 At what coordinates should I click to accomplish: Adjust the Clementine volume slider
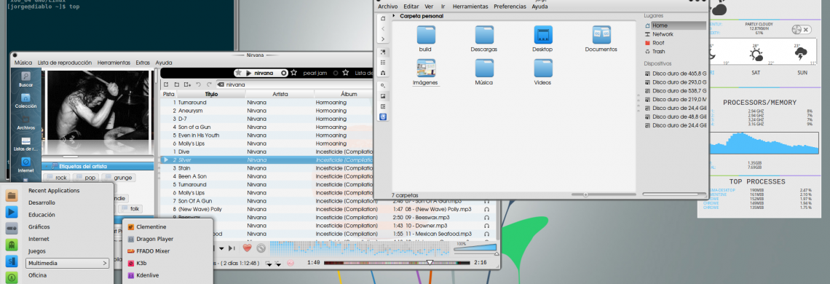475,248
